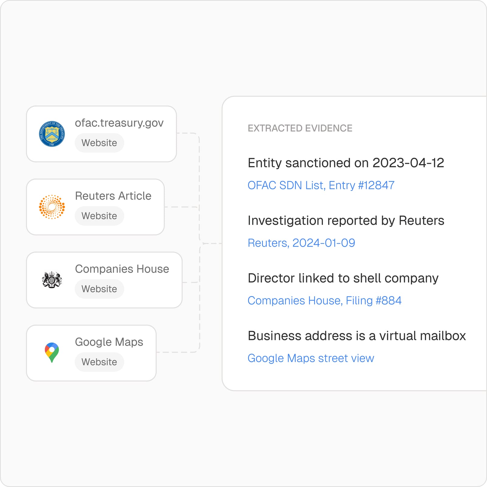Select the Reuters Article source title
This screenshot has height=487, width=487.
click(113, 196)
